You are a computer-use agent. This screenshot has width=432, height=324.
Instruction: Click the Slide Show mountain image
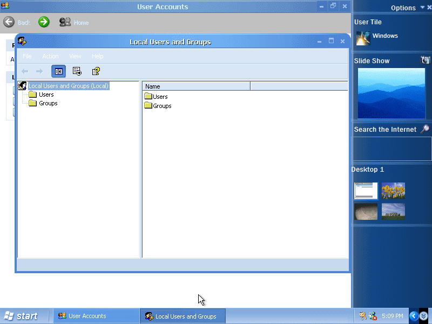[391, 93]
